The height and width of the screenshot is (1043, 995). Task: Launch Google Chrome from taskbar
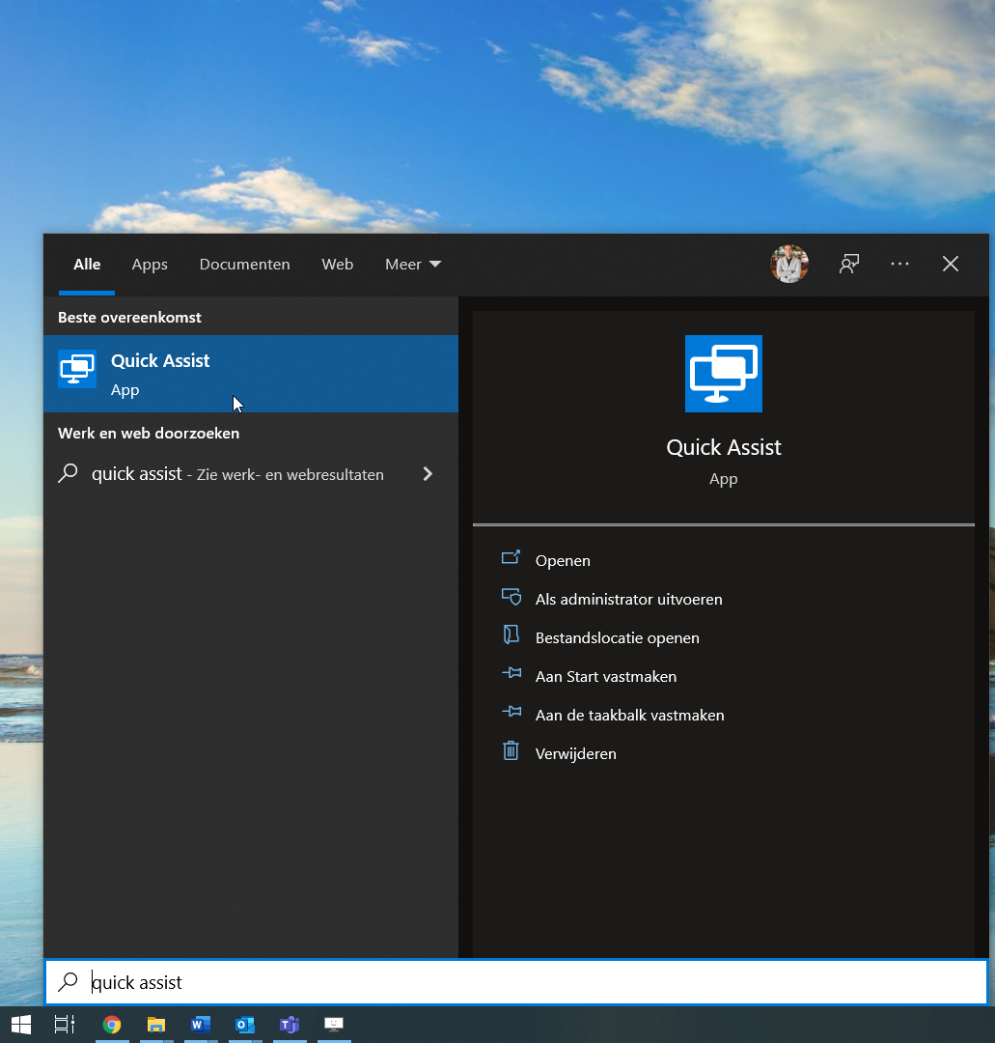click(x=112, y=1025)
